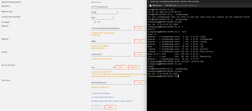Image resolution: width=252 pixels, height=111 pixels.
Task: Click the WebGUI port field with 8080
Action: click(x=111, y=41)
